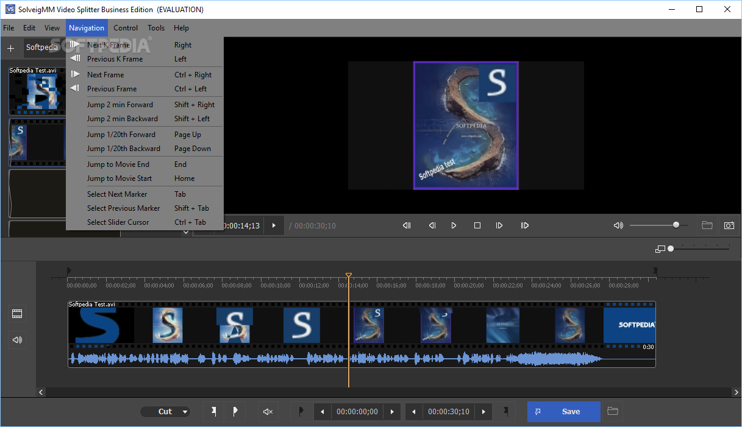Choose Select Previous Marker entry
Screen dimensions: 742x427
(145, 208)
